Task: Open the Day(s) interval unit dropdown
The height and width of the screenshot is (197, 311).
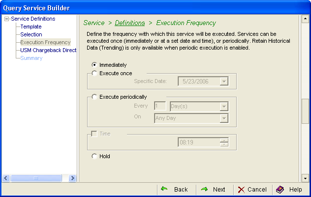Action: coord(224,107)
